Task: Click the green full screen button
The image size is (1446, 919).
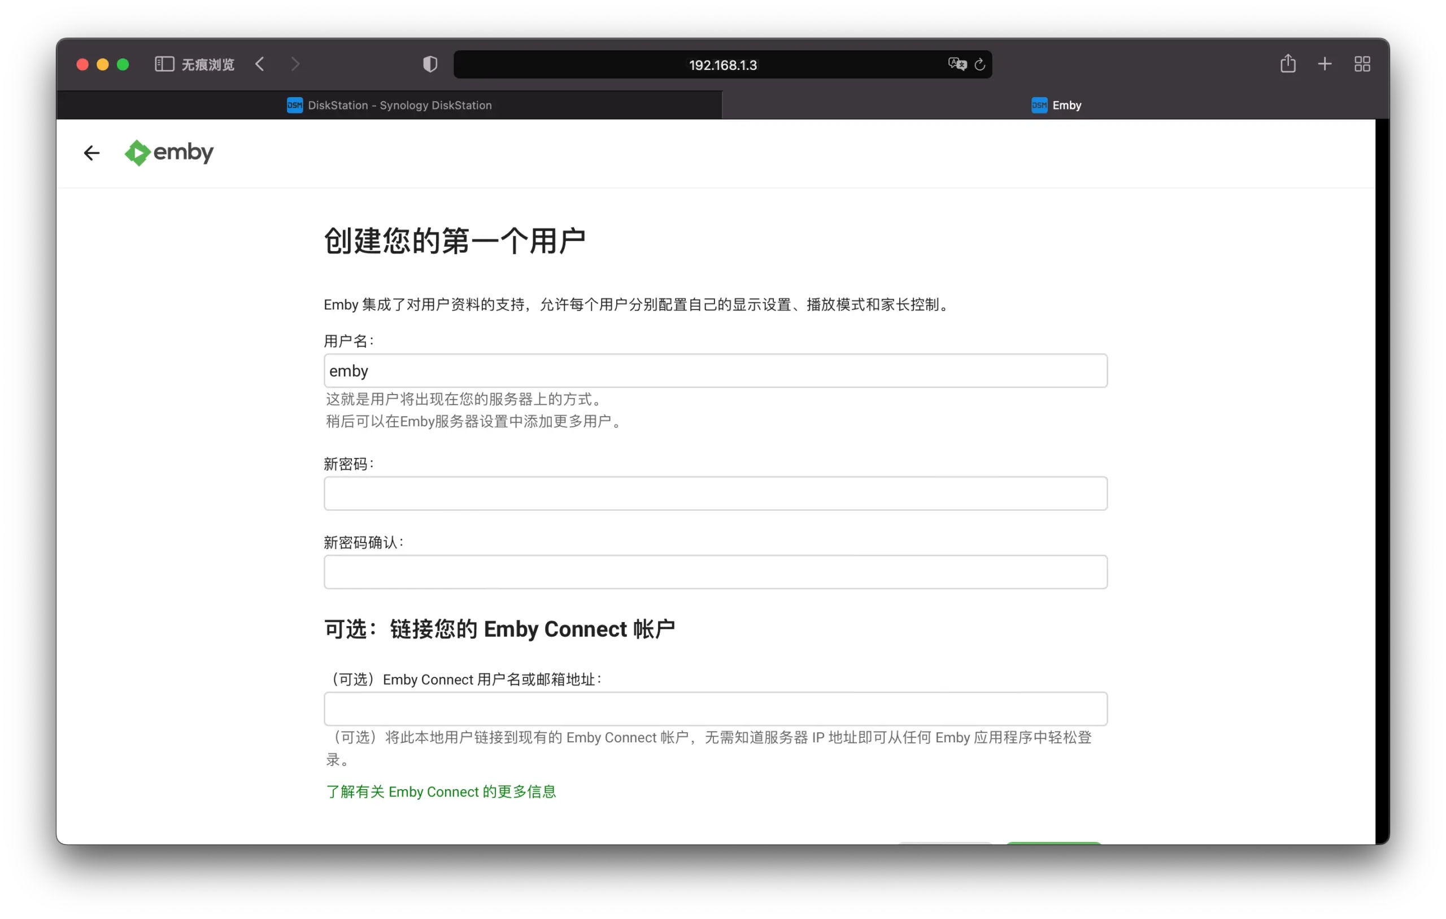Action: (x=123, y=64)
